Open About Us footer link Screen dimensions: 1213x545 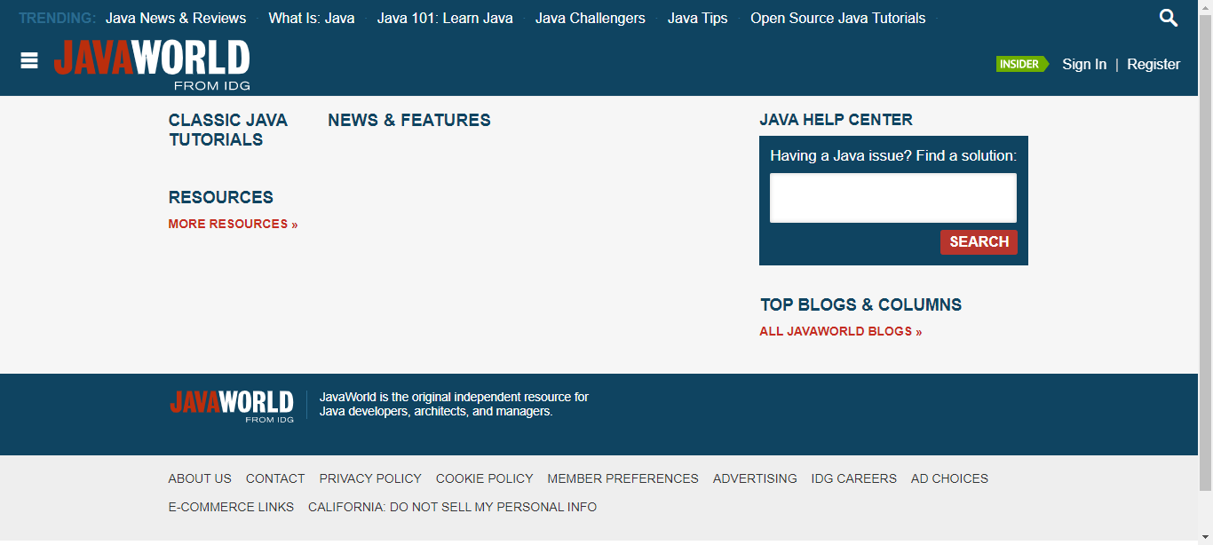pos(200,478)
